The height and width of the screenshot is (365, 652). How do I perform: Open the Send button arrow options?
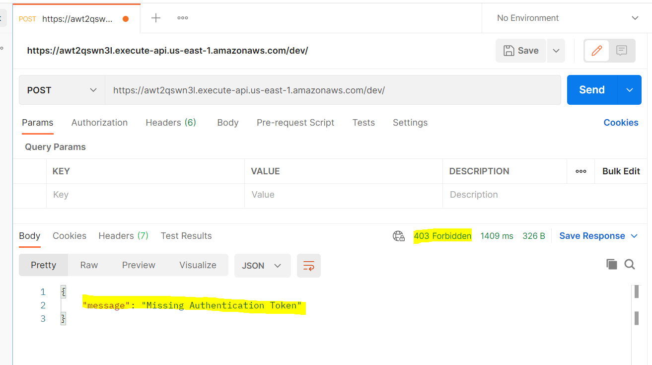pos(630,90)
